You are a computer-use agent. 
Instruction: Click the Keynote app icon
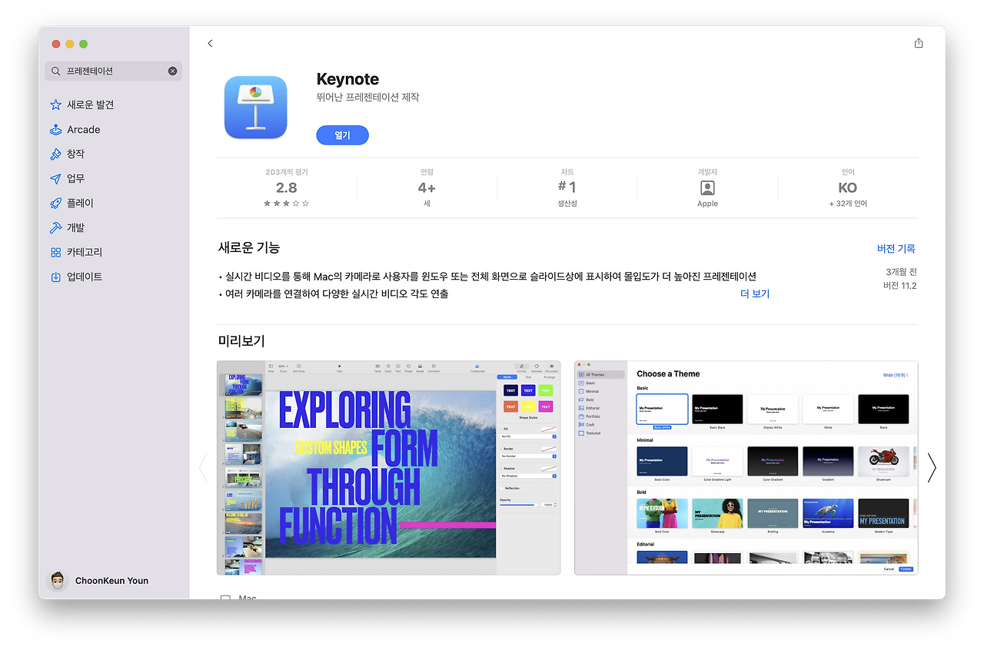255,107
